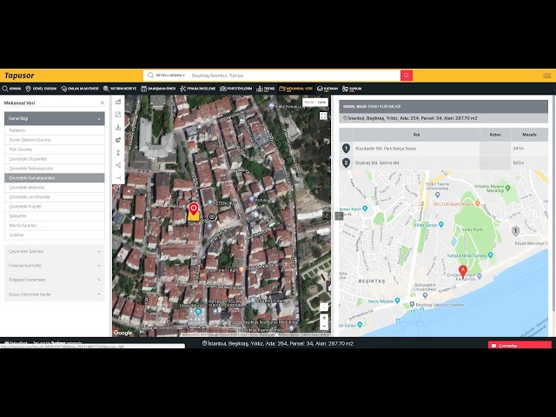Click the upload/person icon in map tools

tap(118, 153)
